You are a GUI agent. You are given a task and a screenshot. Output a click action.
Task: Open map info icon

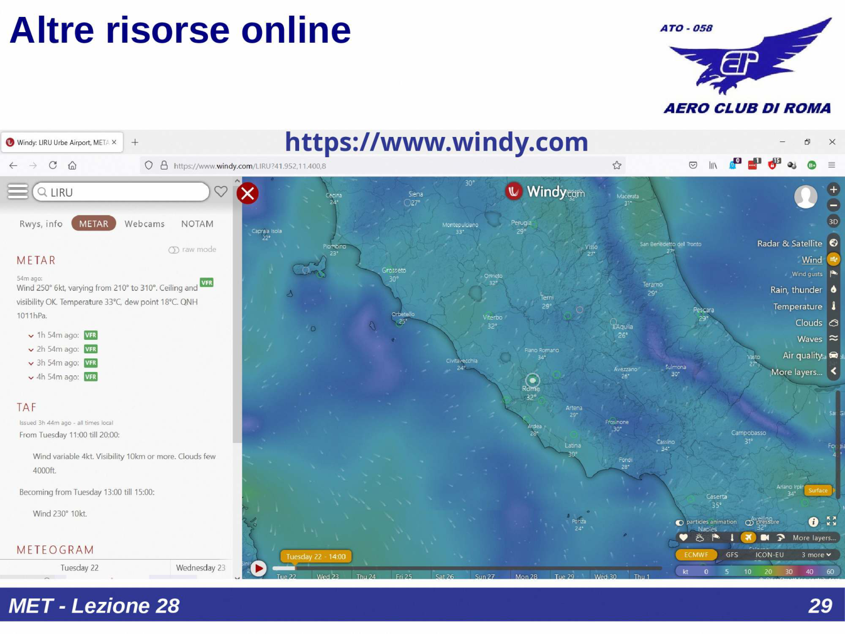[813, 522]
